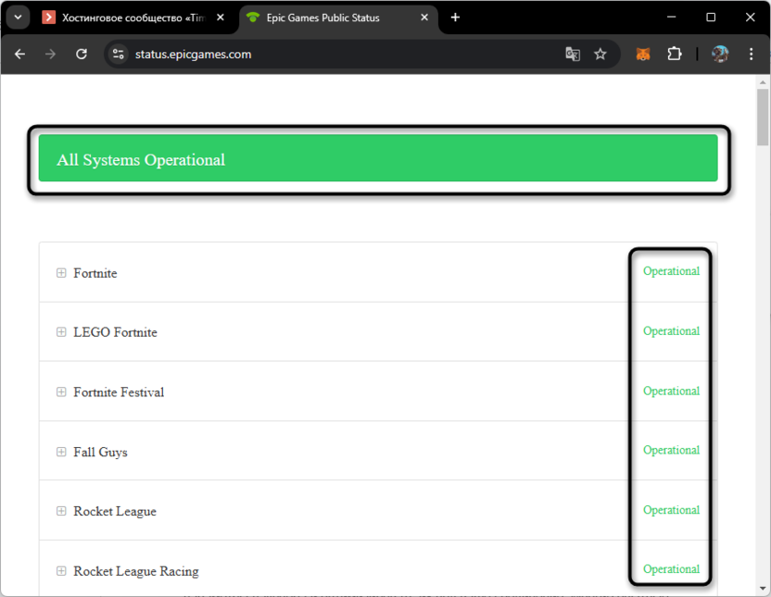Click the Fortnite row label

tap(95, 273)
